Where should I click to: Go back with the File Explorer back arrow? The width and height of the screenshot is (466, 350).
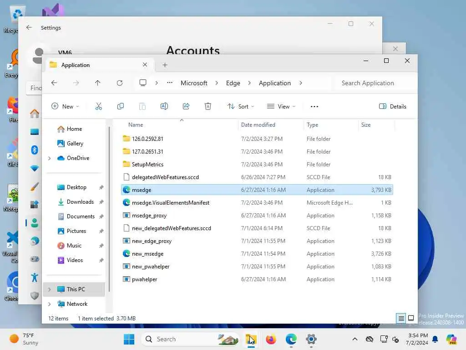(x=54, y=83)
